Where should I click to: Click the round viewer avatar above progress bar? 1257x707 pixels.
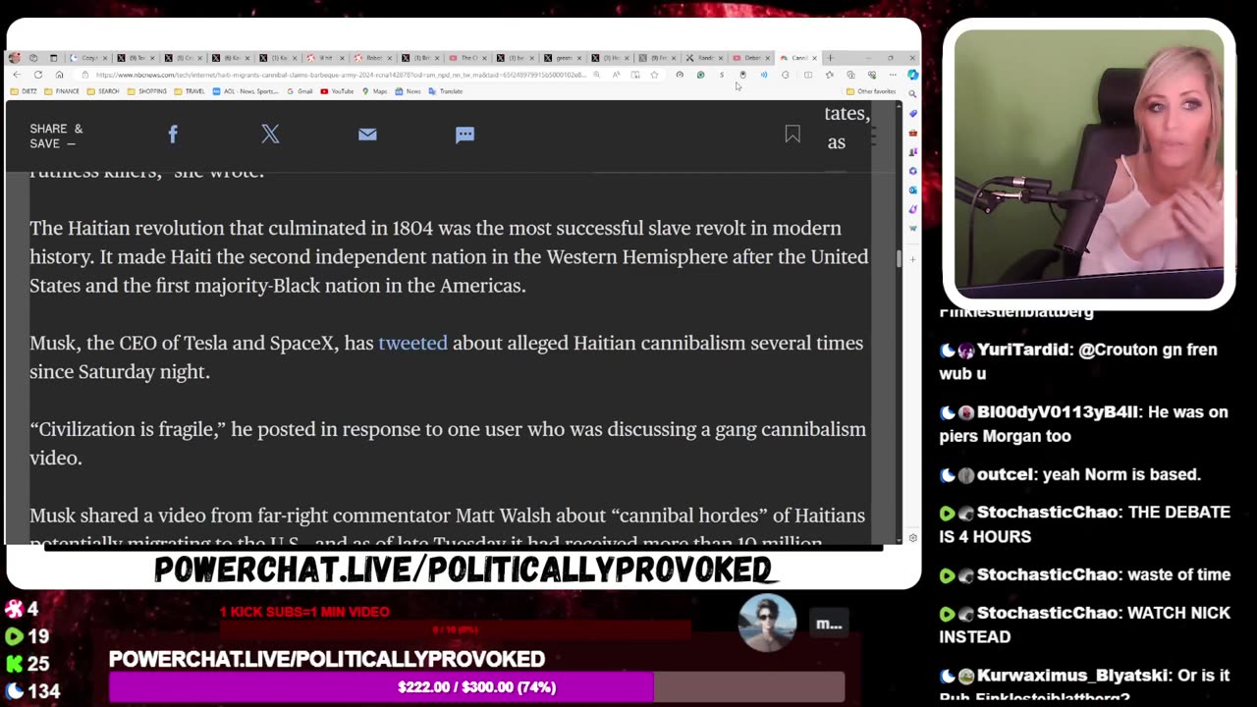(x=767, y=623)
